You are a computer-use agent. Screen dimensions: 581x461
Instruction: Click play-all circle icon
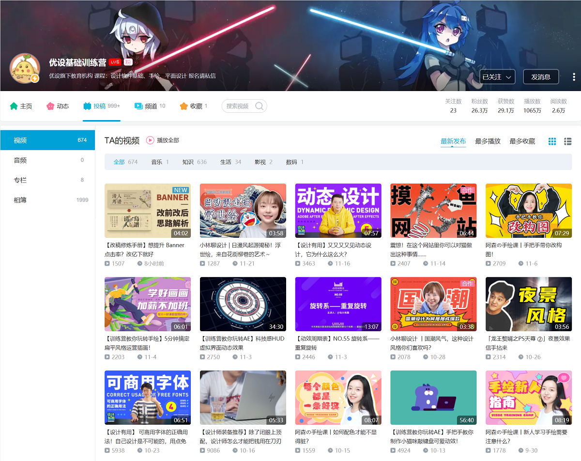150,140
